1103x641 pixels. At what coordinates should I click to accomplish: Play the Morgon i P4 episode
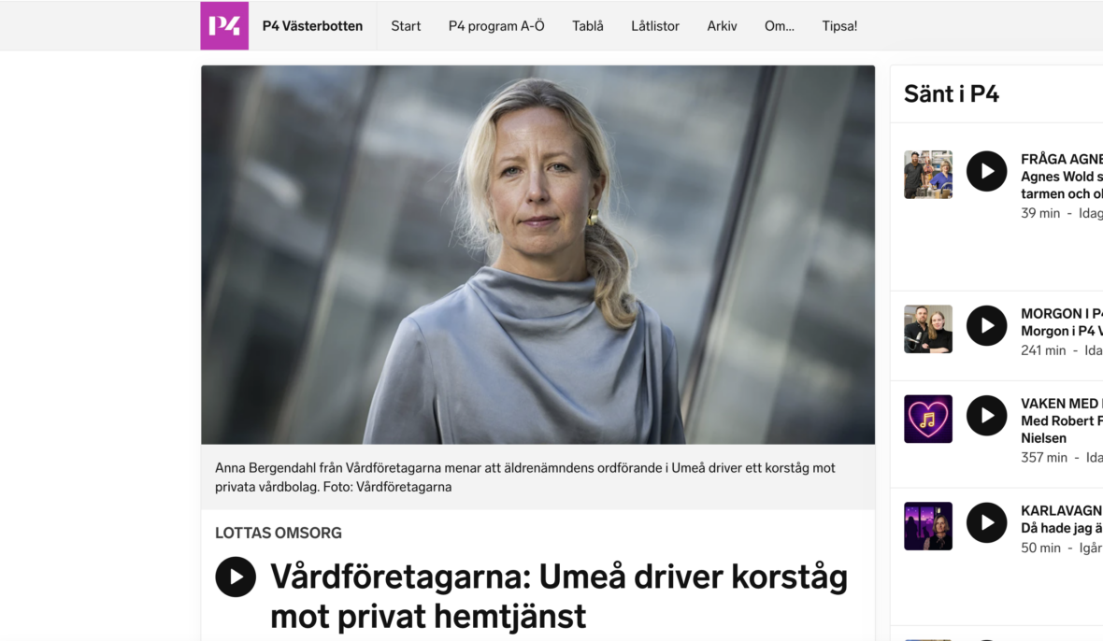pyautogui.click(x=986, y=325)
